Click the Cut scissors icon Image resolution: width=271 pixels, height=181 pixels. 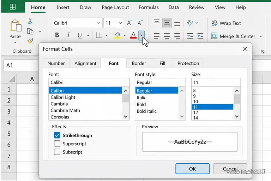coord(30,21)
